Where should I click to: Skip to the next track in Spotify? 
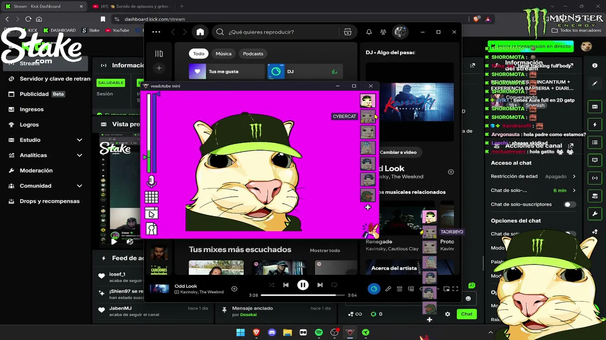(x=320, y=285)
